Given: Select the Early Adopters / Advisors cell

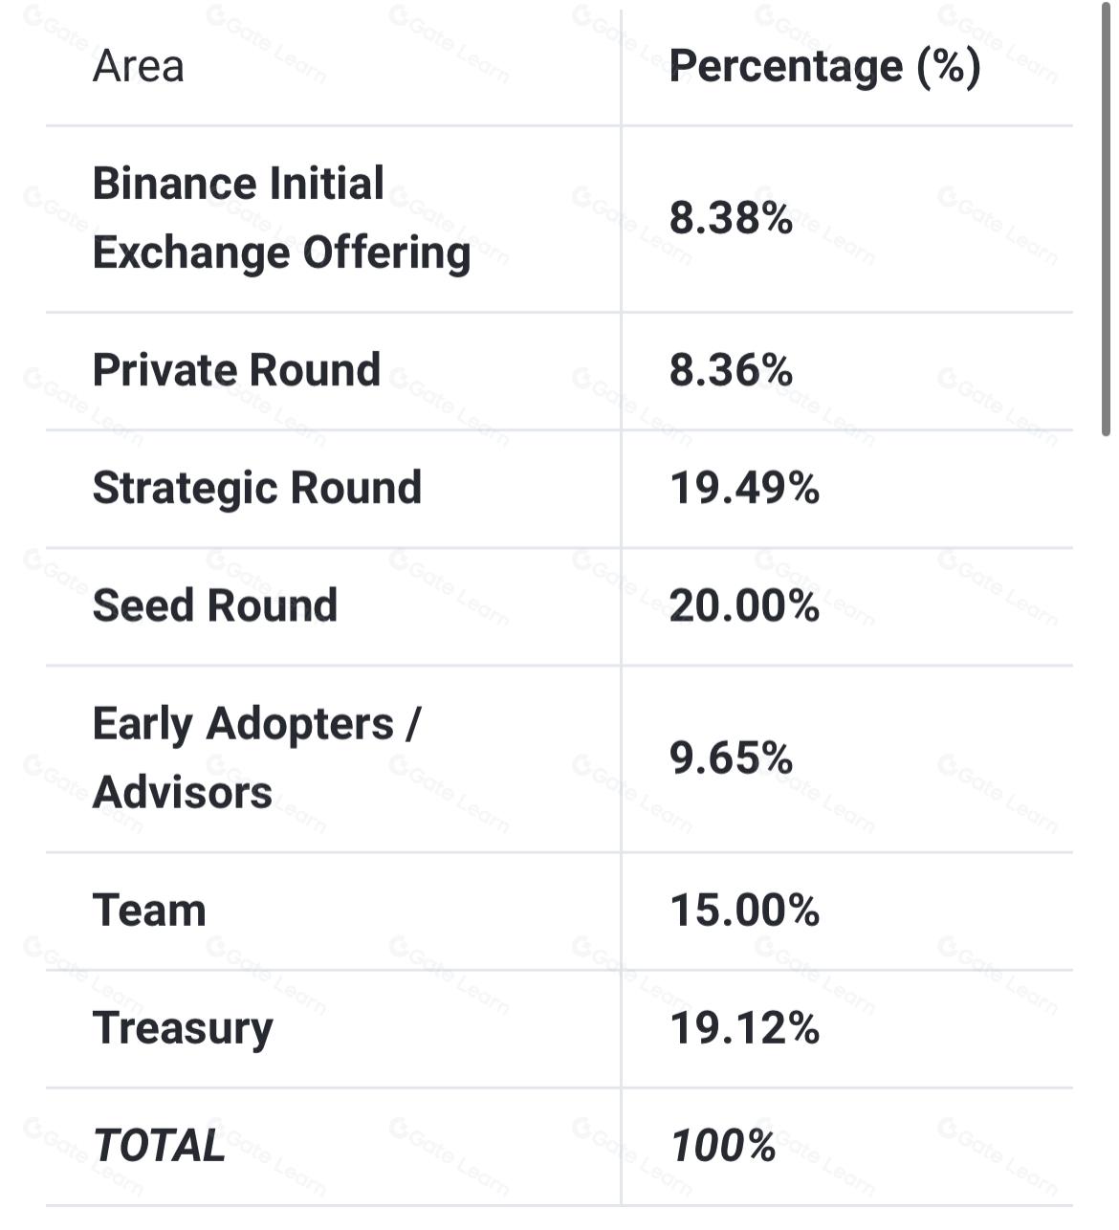Looking at the screenshot, I should pos(256,758).
